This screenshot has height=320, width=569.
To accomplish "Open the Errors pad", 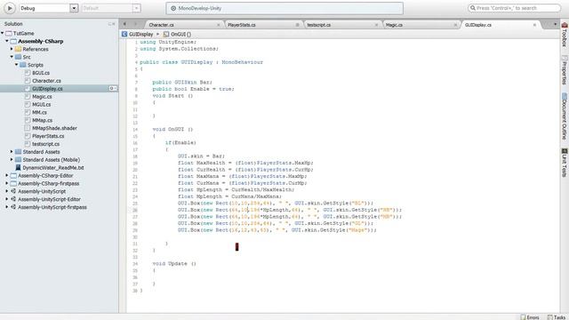I will click(x=530, y=317).
